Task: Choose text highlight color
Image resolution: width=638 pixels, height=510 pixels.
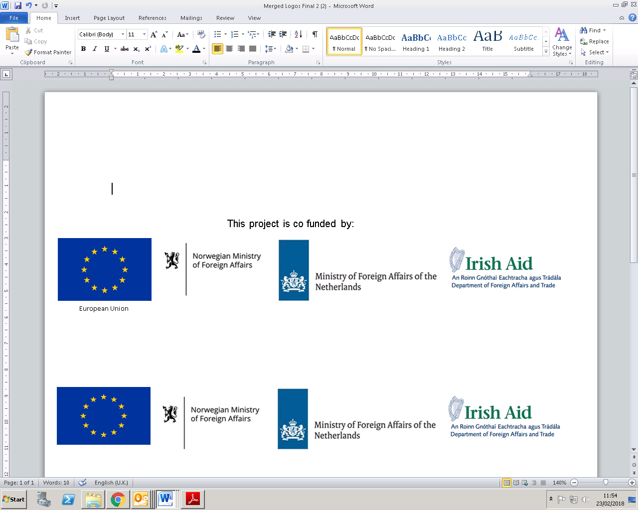Action: tap(179, 49)
